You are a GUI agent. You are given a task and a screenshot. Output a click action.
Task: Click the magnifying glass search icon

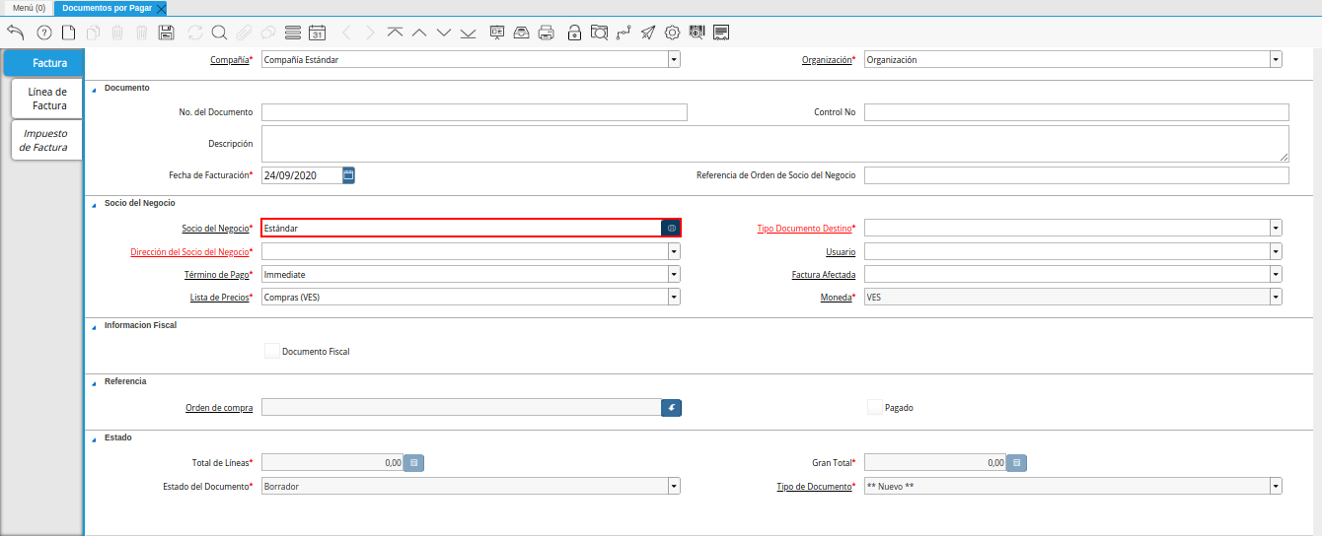(219, 33)
